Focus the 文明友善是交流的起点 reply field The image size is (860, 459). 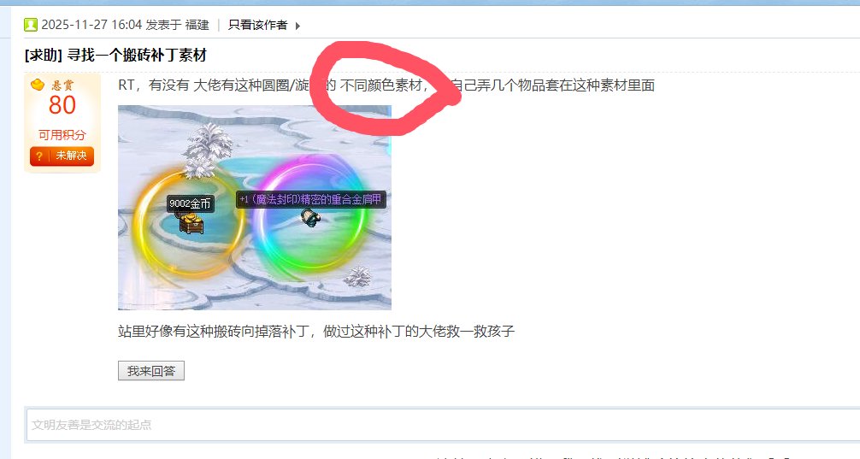coord(443,425)
